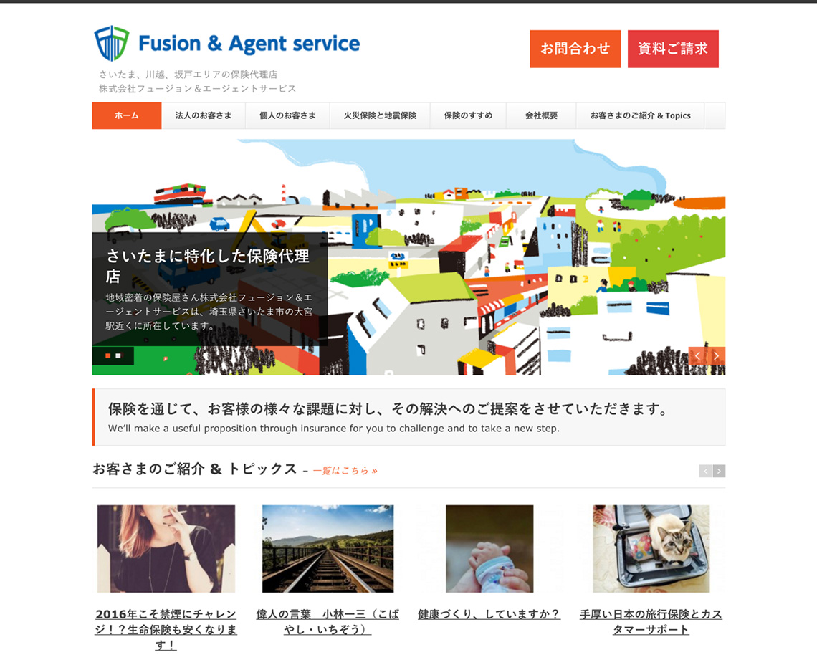The image size is (817, 665).
Task: Click the topics carousel next arrow
Action: pyautogui.click(x=719, y=471)
